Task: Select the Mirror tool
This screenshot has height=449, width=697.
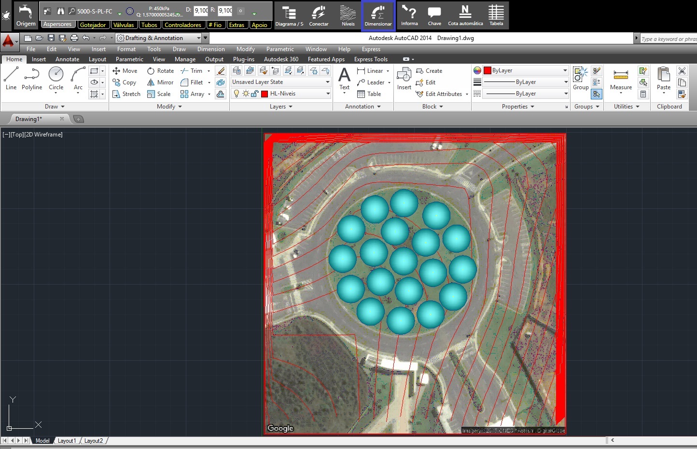Action: (160, 82)
